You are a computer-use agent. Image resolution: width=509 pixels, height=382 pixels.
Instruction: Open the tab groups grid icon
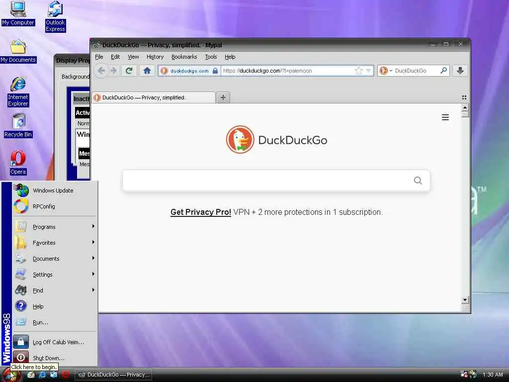(x=464, y=97)
